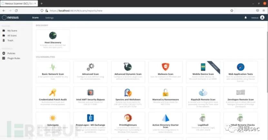This screenshot has width=268, height=140.
Task: Select WannaCry Ransomware padlock icon
Action: pos(165,92)
